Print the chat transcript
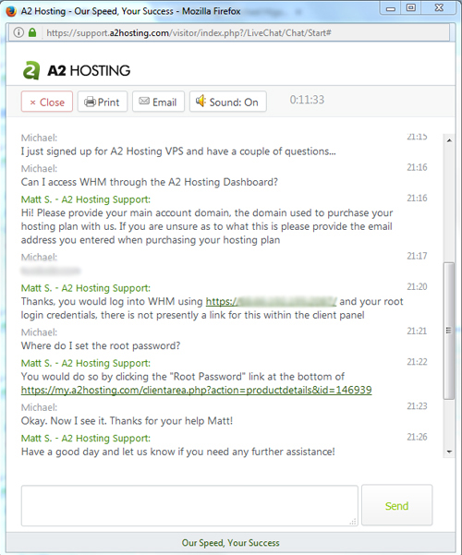Image resolution: width=462 pixels, height=555 pixels. coord(103,102)
